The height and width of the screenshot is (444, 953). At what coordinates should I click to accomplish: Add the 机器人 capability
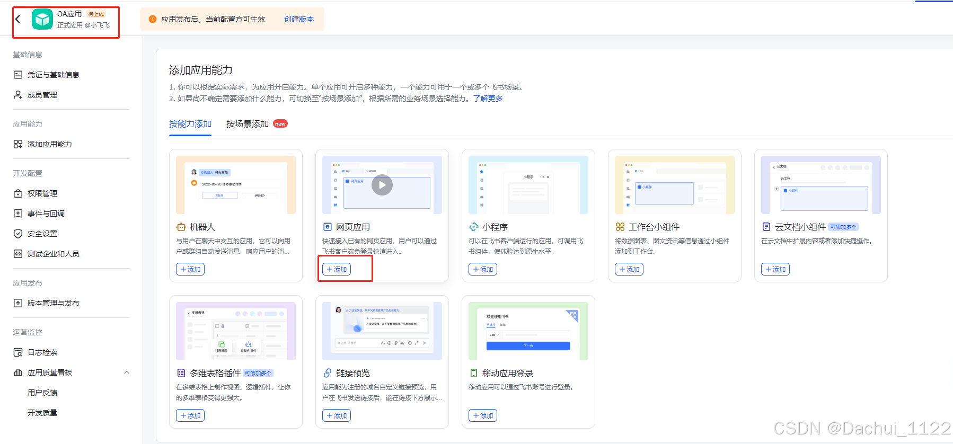(190, 269)
